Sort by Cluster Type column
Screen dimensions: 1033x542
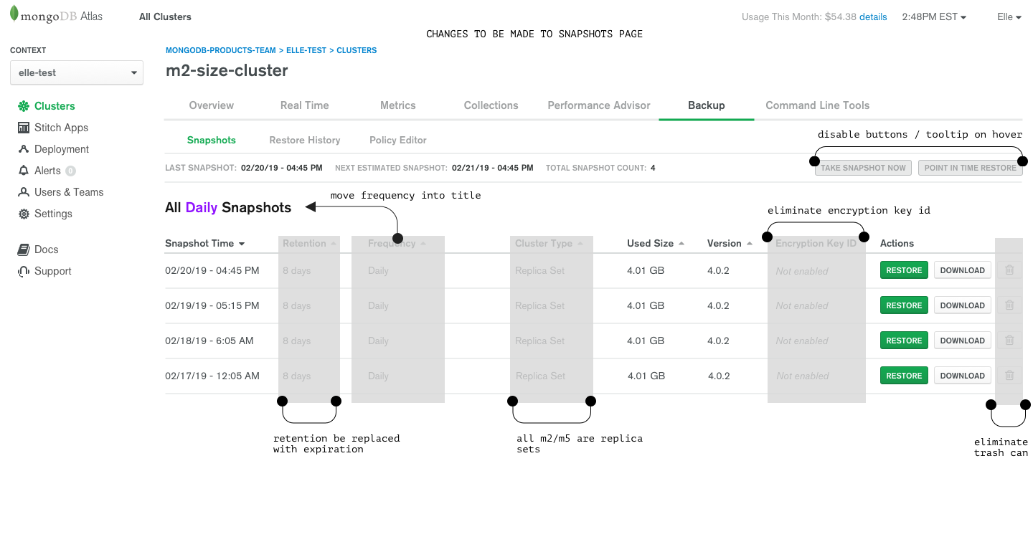[x=549, y=244]
